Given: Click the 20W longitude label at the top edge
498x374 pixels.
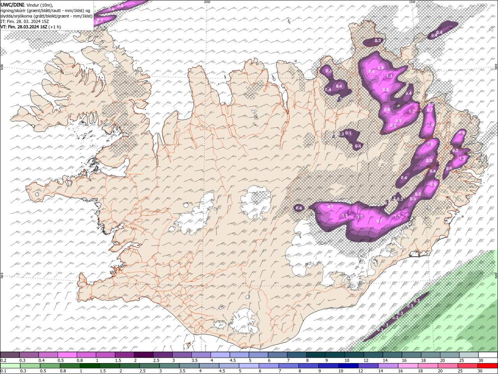Looking at the screenshot, I should pos(207,2).
